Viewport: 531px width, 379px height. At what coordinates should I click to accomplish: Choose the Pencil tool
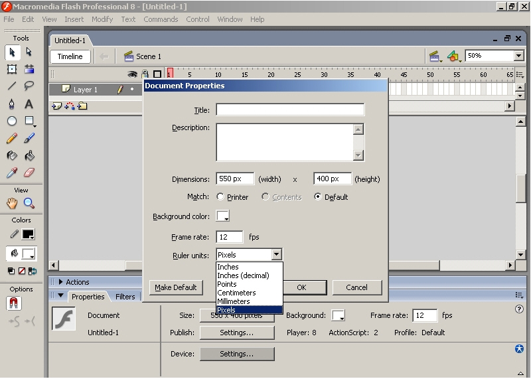[12, 138]
